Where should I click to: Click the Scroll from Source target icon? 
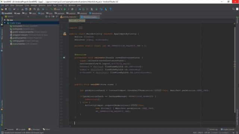(46, 16)
